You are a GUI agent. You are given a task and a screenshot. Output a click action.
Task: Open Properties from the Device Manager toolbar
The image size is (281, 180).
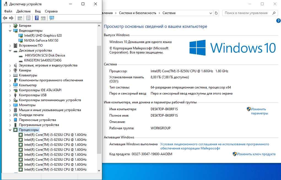(x=28, y=18)
